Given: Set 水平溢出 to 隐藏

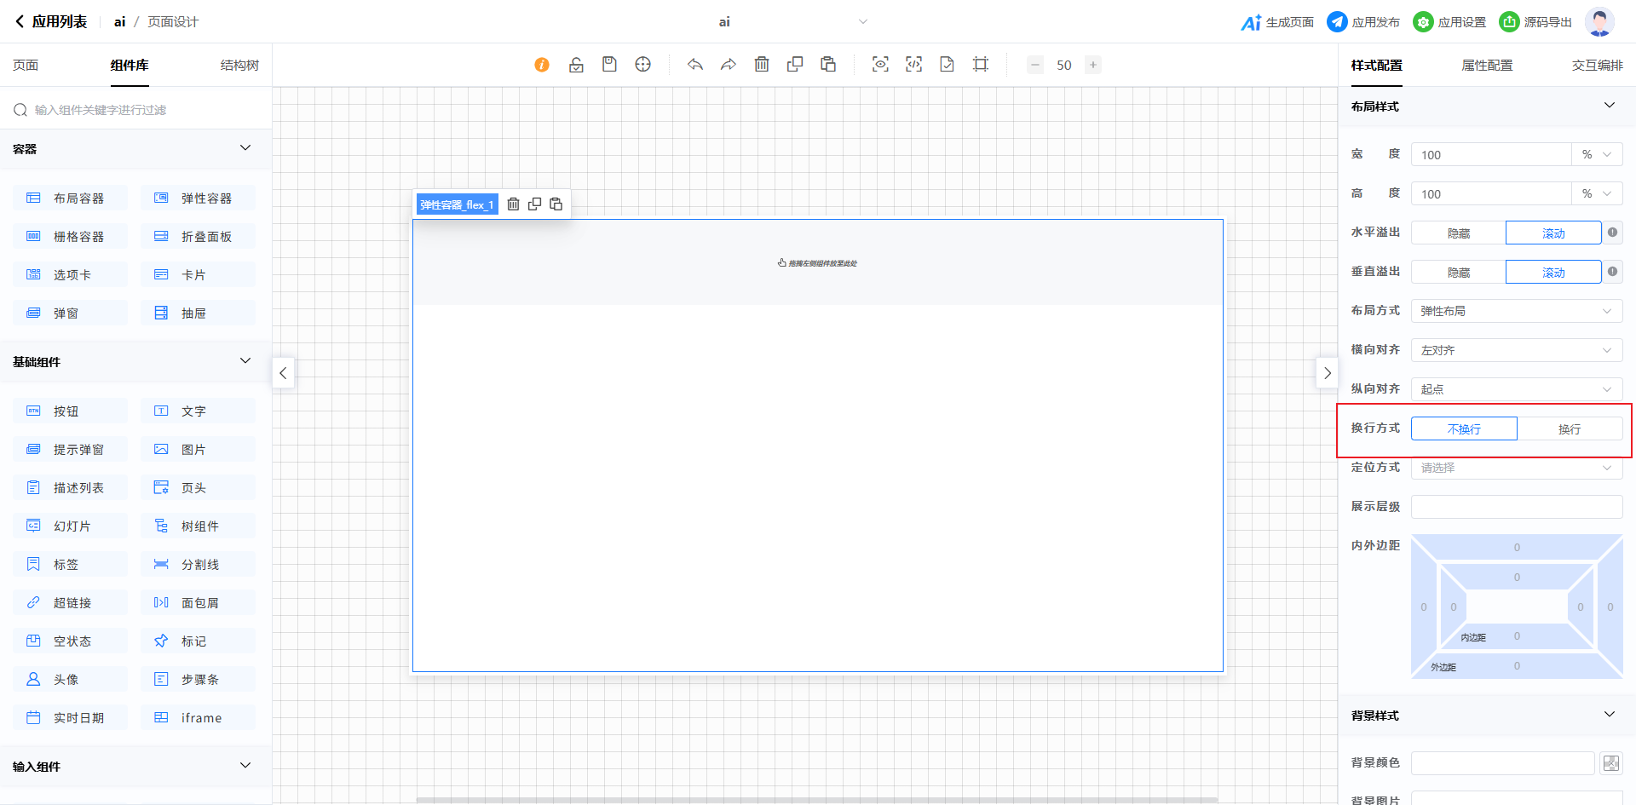Looking at the screenshot, I should coord(1458,233).
